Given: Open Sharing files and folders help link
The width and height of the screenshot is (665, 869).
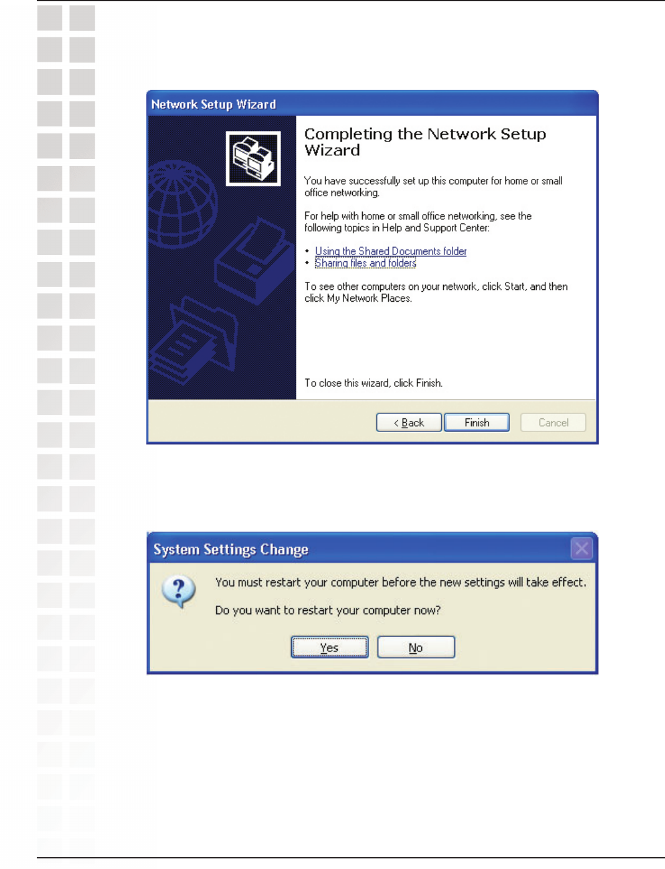Looking at the screenshot, I should coord(365,263).
